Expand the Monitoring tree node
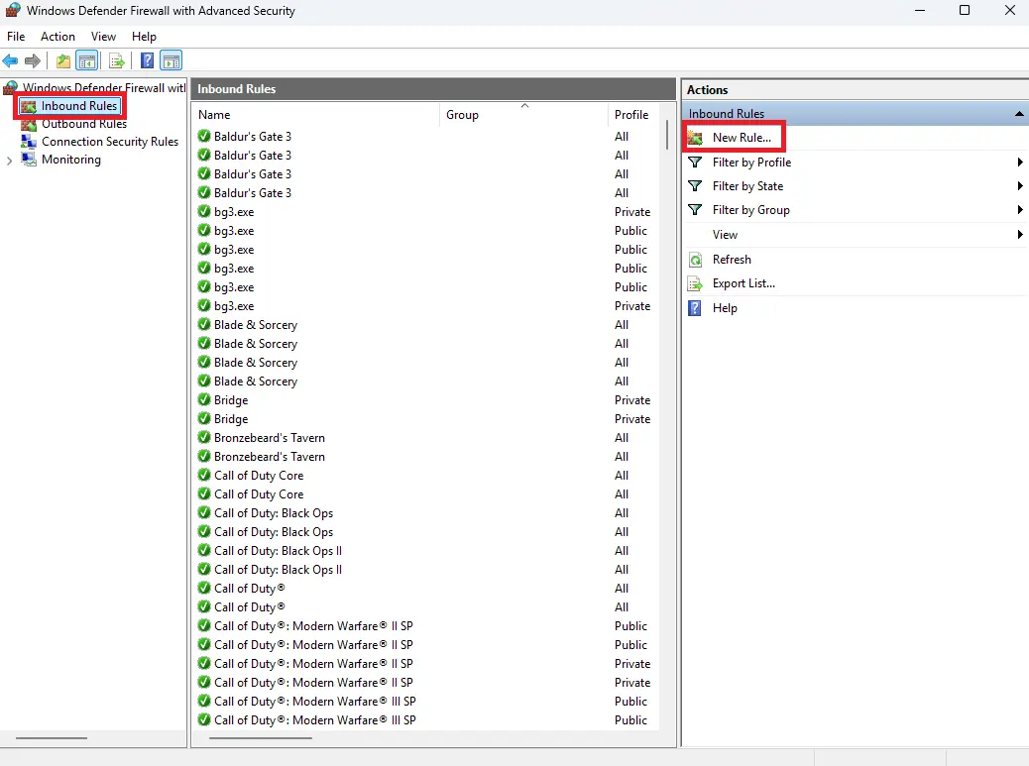 10,161
